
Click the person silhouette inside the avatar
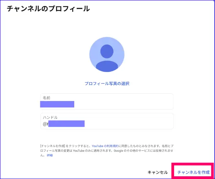107,59
